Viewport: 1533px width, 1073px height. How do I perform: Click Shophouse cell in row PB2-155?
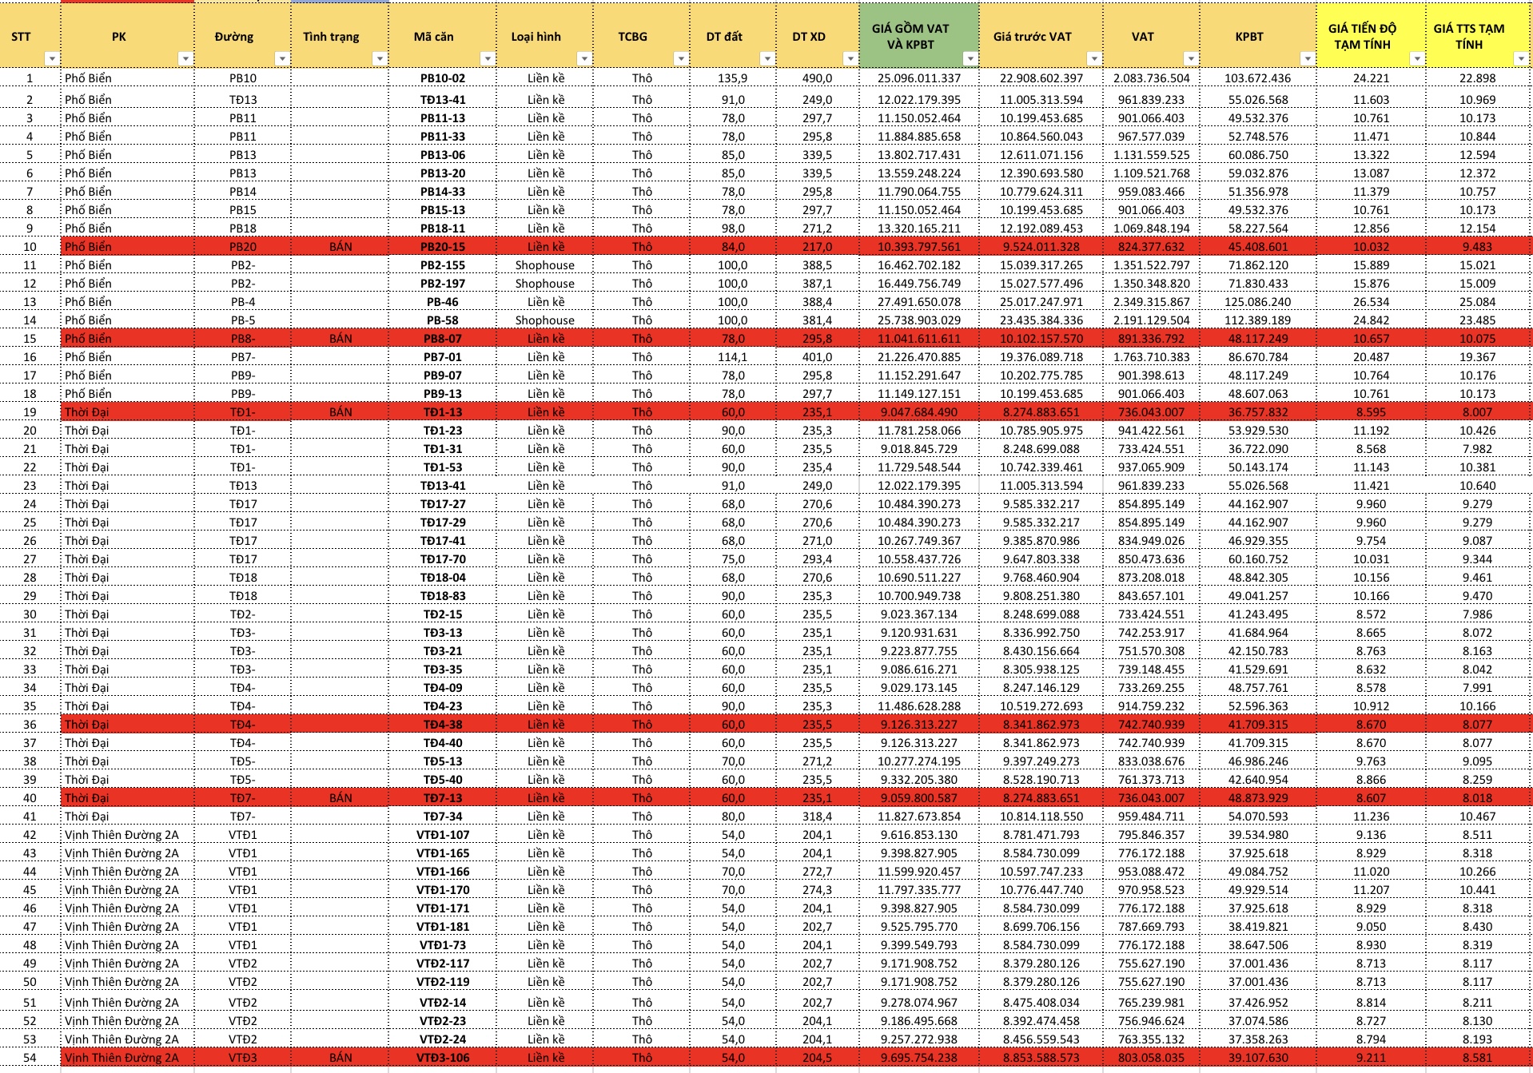544,265
